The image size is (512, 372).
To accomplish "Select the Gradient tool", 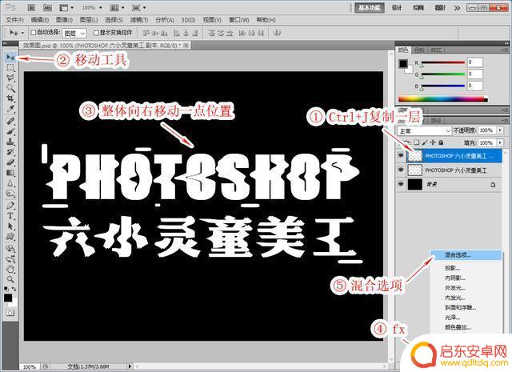I will click(10, 173).
